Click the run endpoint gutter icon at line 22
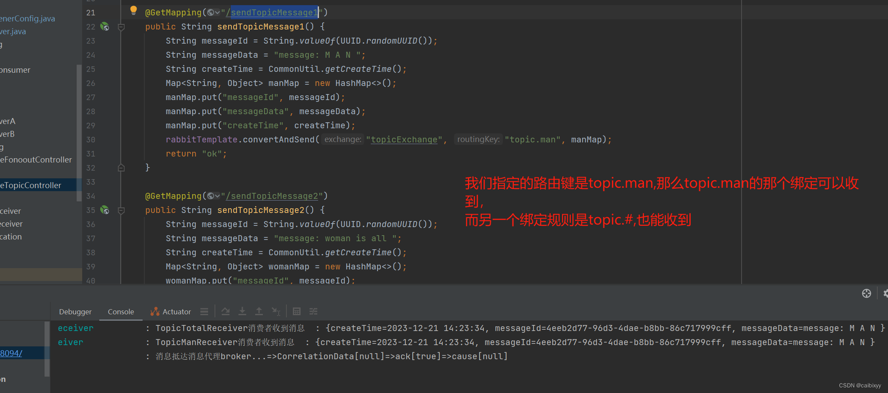The width and height of the screenshot is (888, 393). tap(104, 27)
